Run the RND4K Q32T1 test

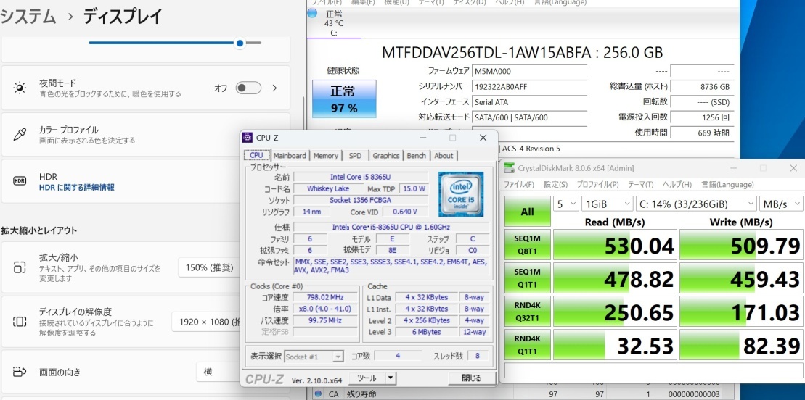527,312
